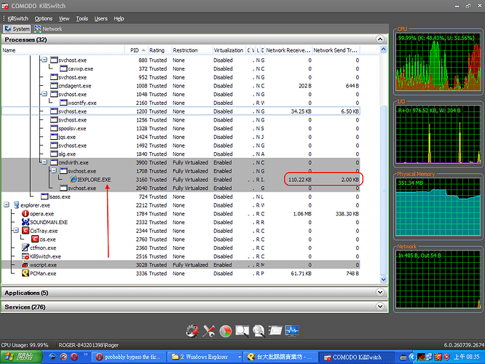The height and width of the screenshot is (364, 485).
Task: Click the wscript.exe process icon
Action: [25, 265]
